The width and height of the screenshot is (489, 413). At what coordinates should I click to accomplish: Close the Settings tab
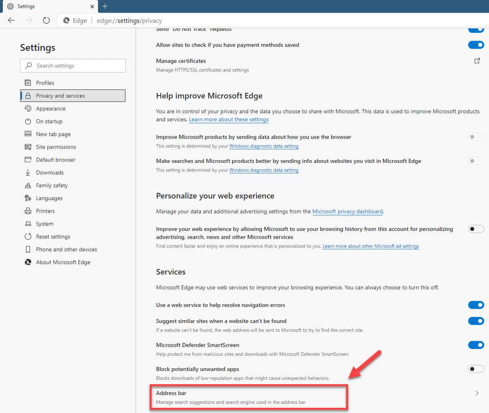click(x=92, y=6)
